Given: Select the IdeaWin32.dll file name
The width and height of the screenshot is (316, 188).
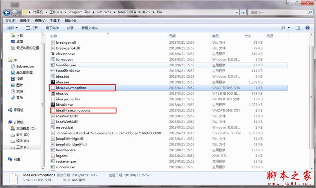Looking at the screenshot, I should pos(67,116).
